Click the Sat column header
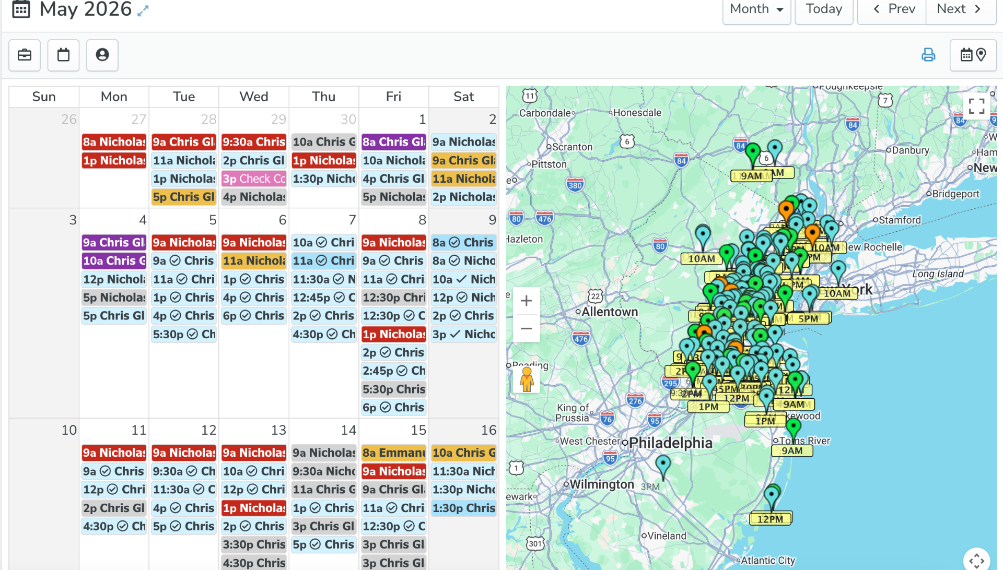 pos(464,97)
